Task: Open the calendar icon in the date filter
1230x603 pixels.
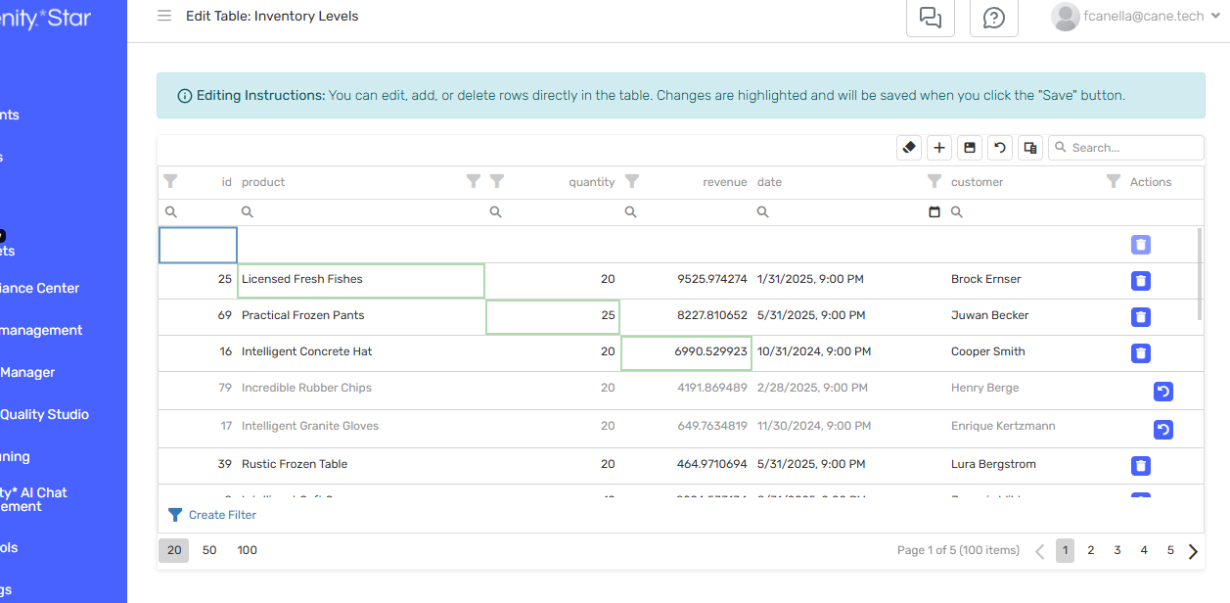Action: click(x=934, y=211)
